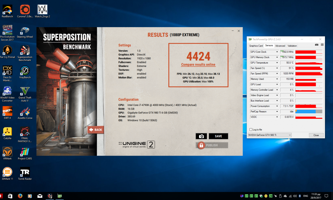Open the Memory Controller Load dropdown
333x200 pixels.
click(x=277, y=90)
